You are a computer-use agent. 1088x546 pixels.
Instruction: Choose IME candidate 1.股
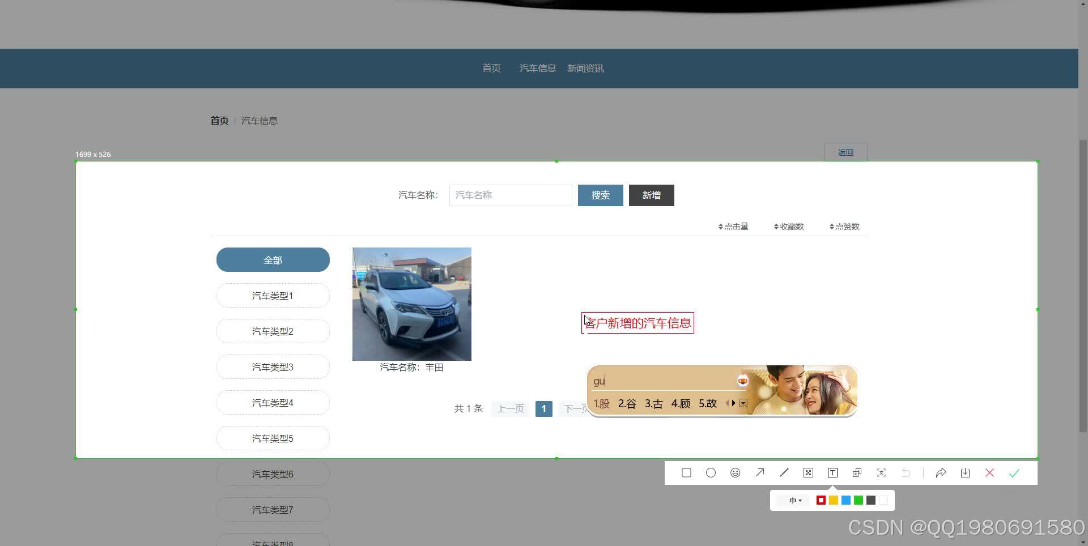pyautogui.click(x=602, y=404)
